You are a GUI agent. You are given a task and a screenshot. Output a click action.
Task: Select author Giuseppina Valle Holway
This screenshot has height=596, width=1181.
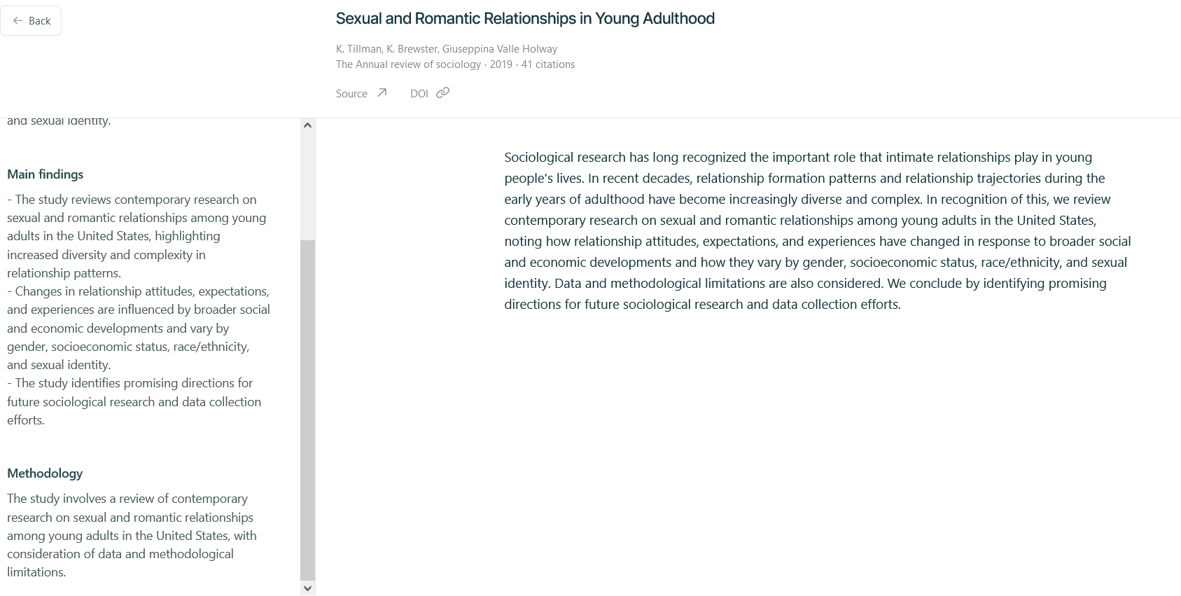coord(500,49)
